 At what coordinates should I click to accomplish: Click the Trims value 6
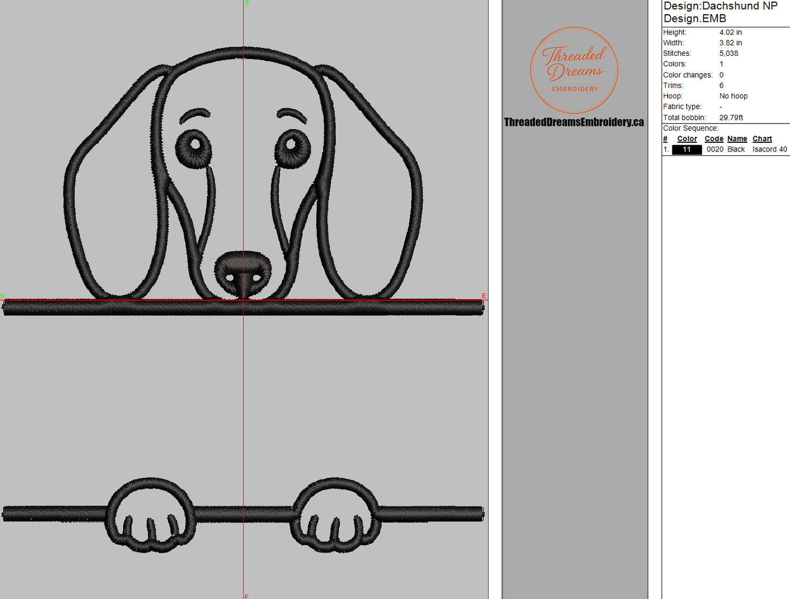(722, 85)
